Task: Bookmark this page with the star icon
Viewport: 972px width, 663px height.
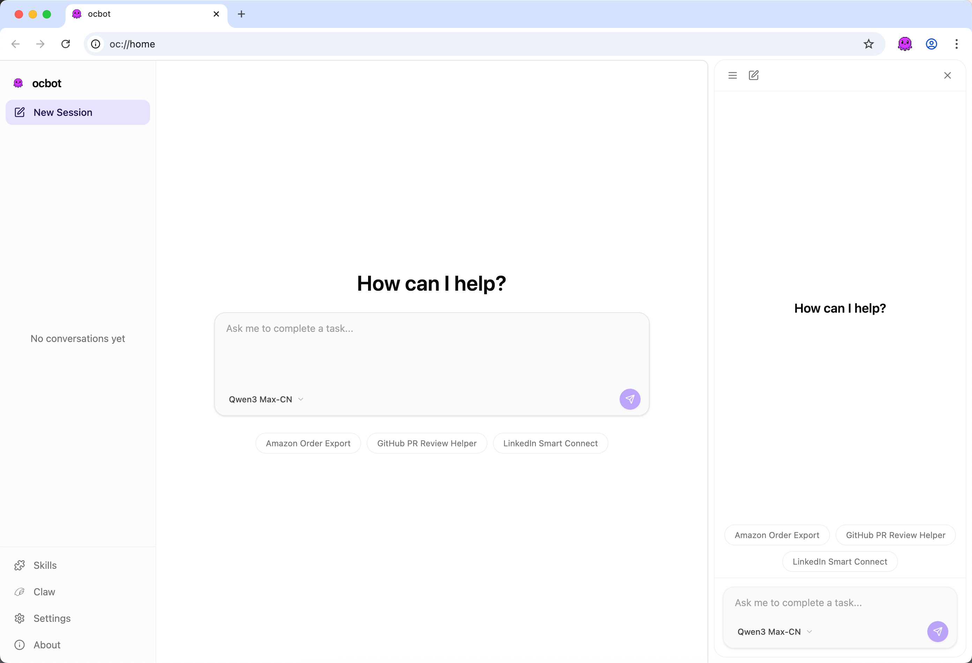Action: click(868, 44)
